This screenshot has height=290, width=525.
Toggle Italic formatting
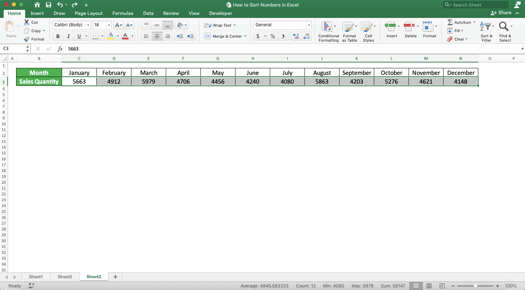(68, 36)
